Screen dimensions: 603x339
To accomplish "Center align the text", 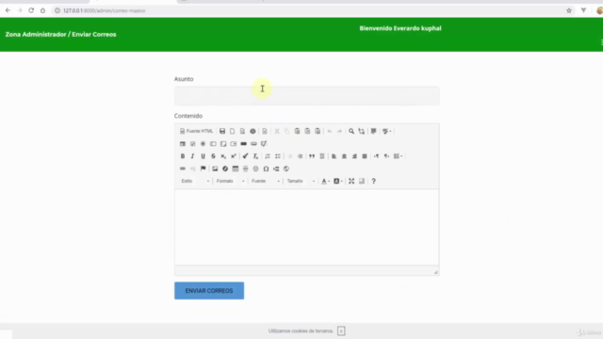I will coord(344,156).
